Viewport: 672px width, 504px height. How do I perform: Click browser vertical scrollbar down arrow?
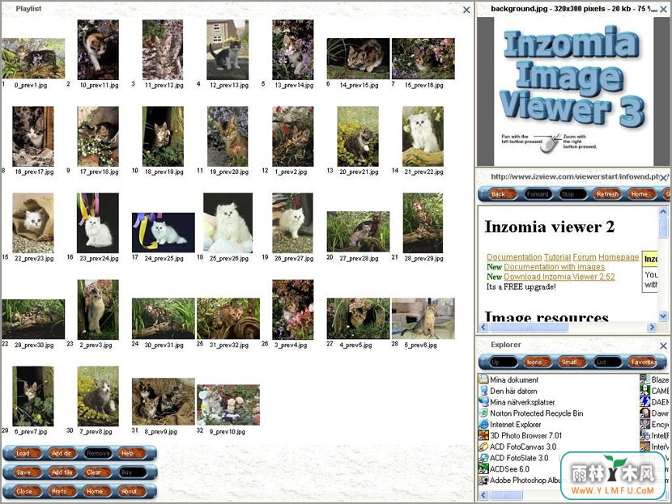tap(663, 316)
